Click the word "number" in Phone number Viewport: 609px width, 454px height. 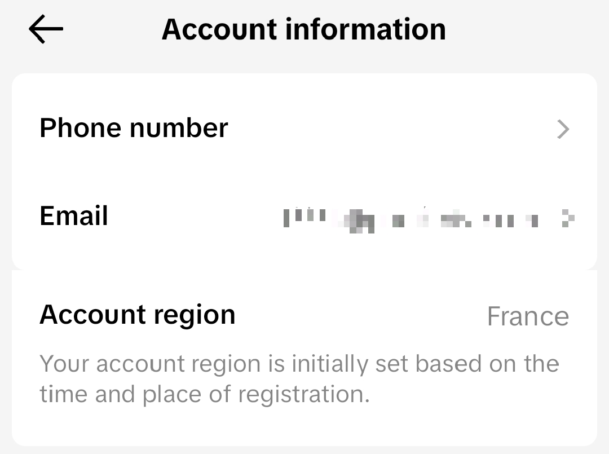(x=179, y=128)
